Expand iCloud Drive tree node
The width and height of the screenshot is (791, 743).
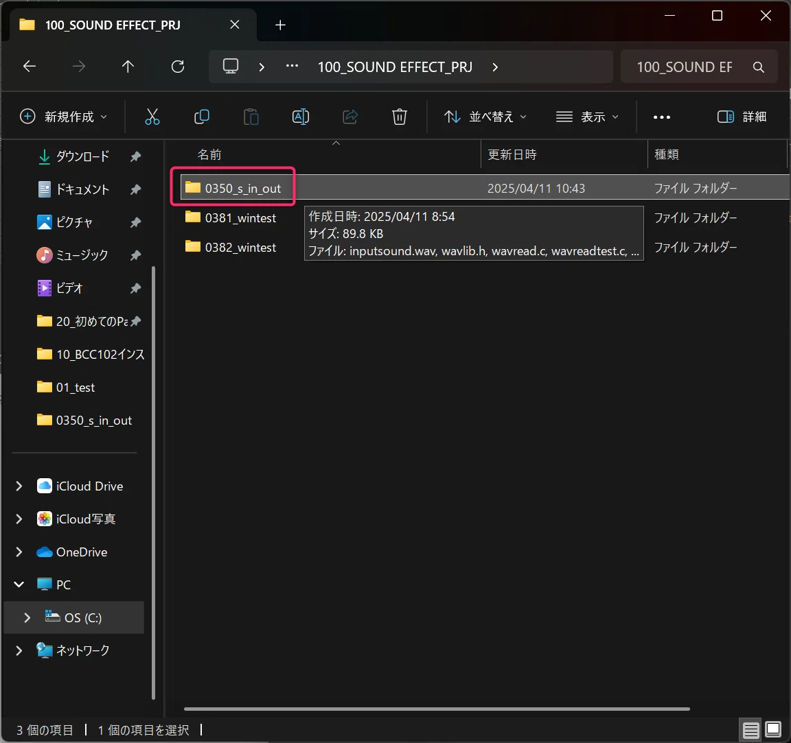click(x=19, y=486)
